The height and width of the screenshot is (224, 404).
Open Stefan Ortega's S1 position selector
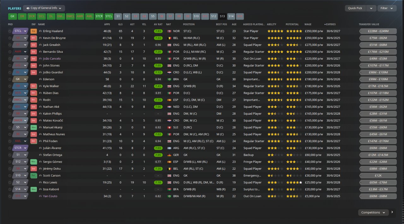(x=20, y=155)
